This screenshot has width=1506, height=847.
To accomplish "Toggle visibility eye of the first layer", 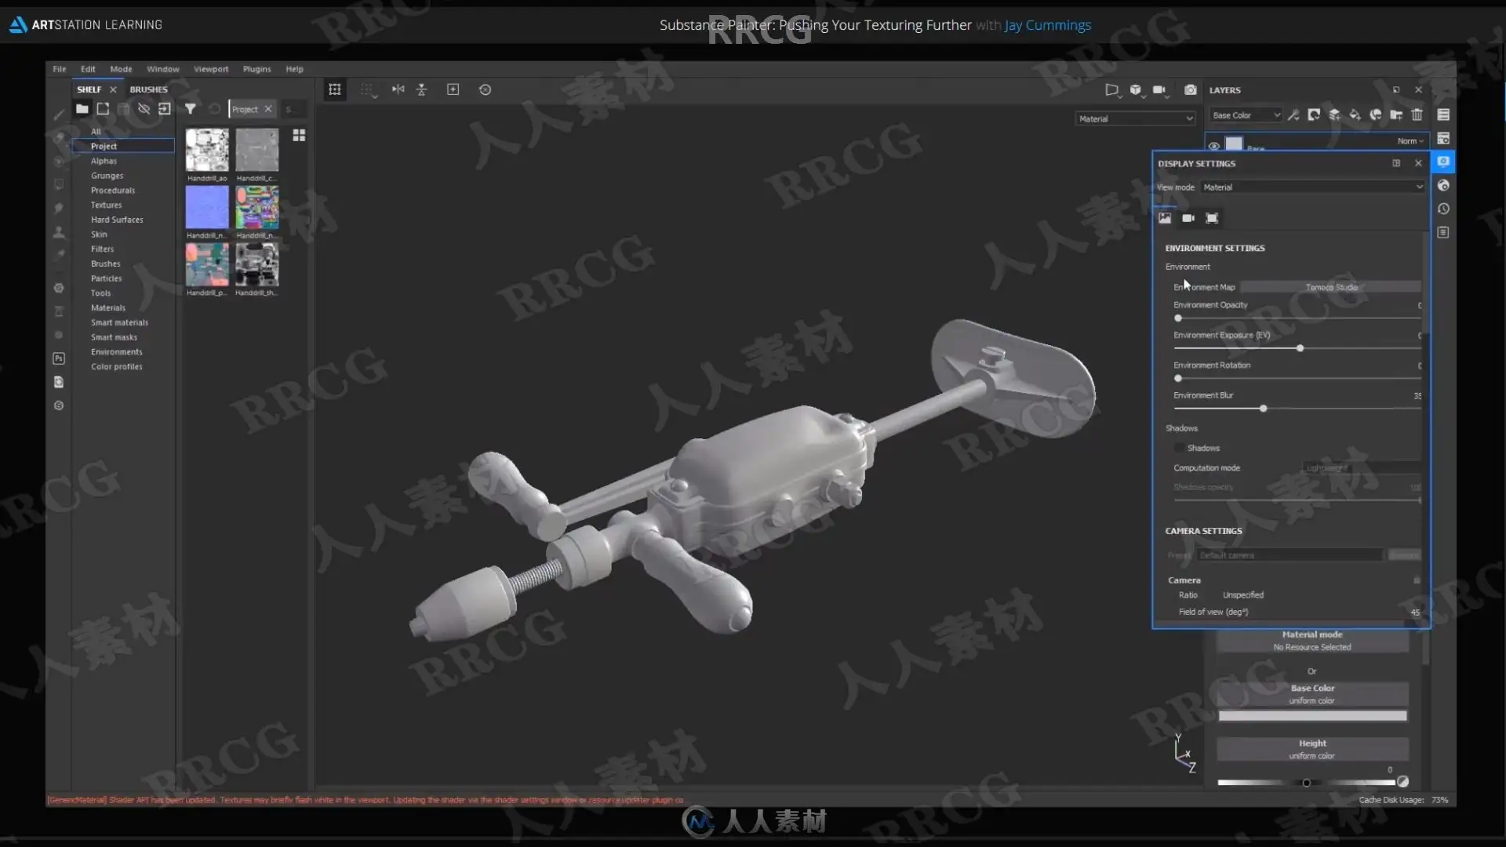I will click(x=1213, y=145).
